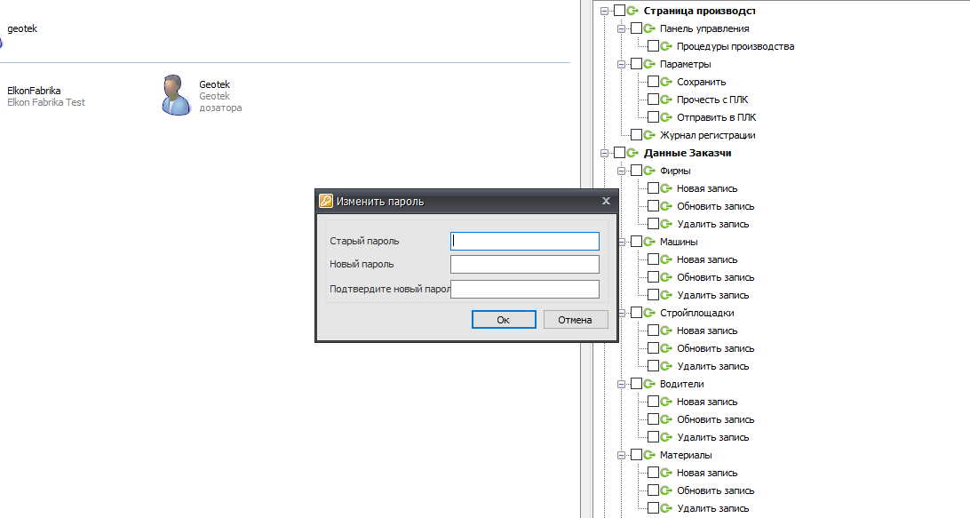Click the green icon next to Отправить в ПЛК

[x=666, y=117]
